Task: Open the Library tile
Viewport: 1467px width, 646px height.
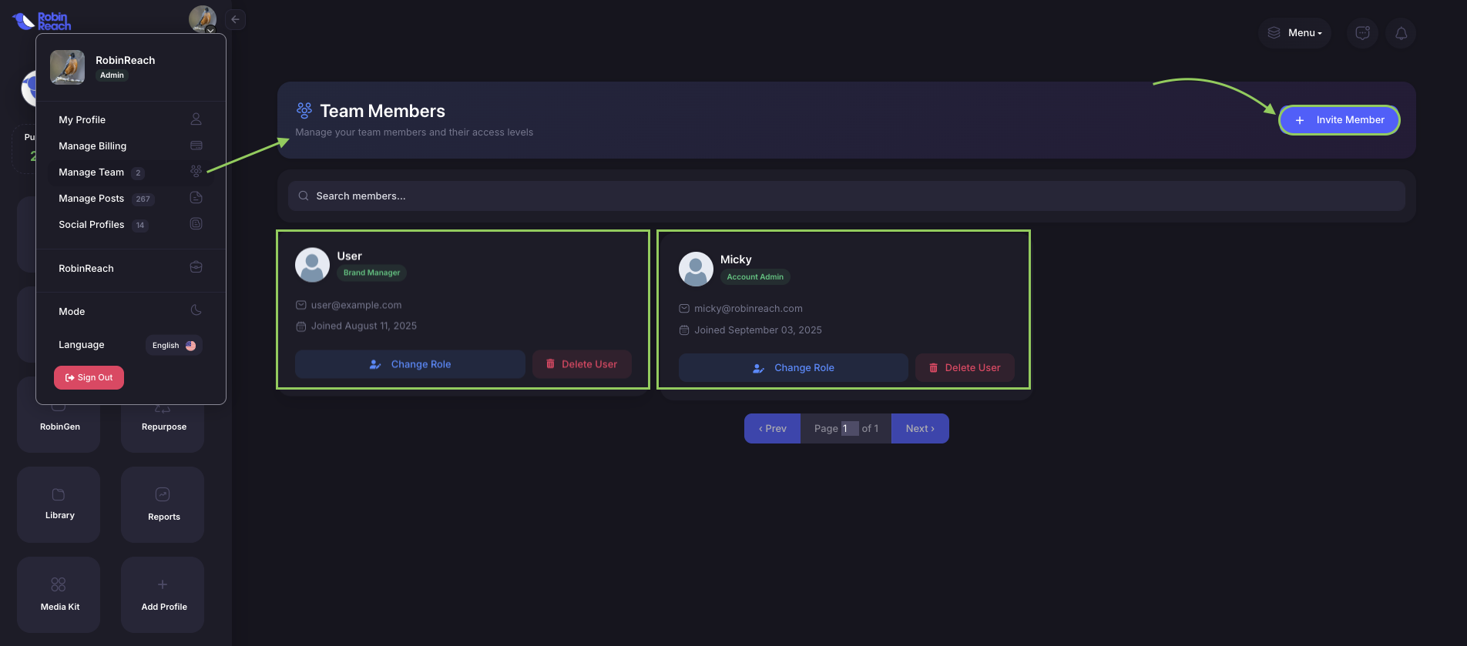Action: pyautogui.click(x=59, y=504)
